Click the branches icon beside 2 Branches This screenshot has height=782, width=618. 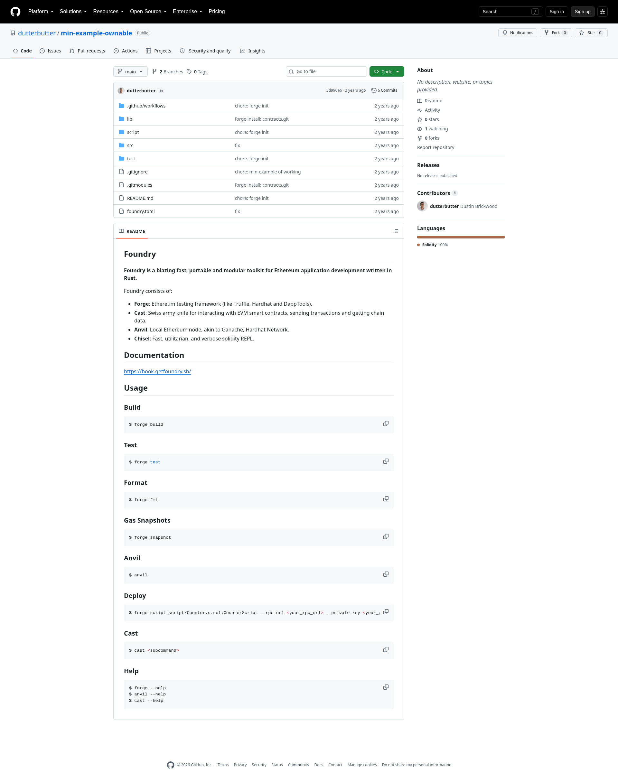pos(154,72)
